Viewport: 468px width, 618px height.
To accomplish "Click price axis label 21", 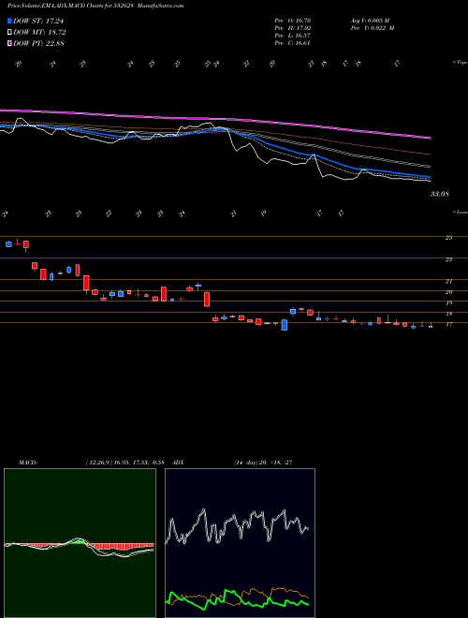I will (448, 282).
